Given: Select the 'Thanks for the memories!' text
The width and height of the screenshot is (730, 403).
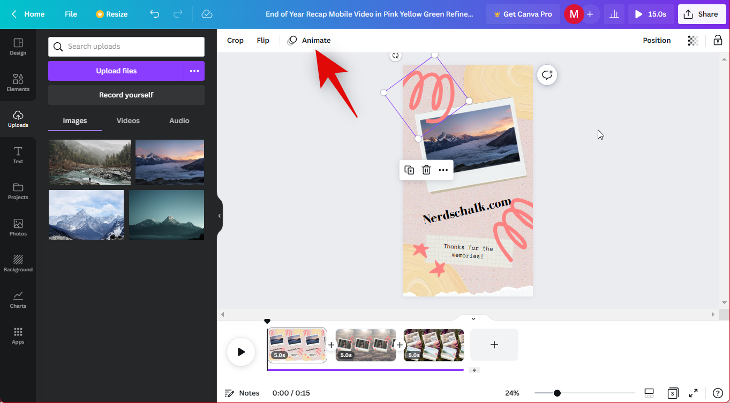Looking at the screenshot, I should pos(468,252).
